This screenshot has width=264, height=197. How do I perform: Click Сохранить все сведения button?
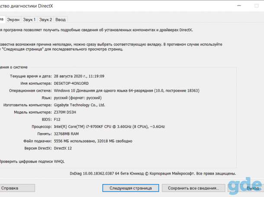[x=193, y=188]
